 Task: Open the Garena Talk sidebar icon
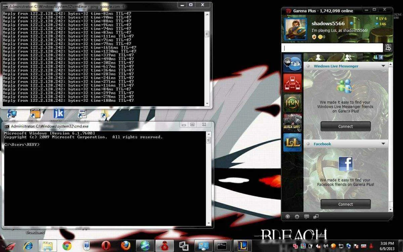[293, 63]
